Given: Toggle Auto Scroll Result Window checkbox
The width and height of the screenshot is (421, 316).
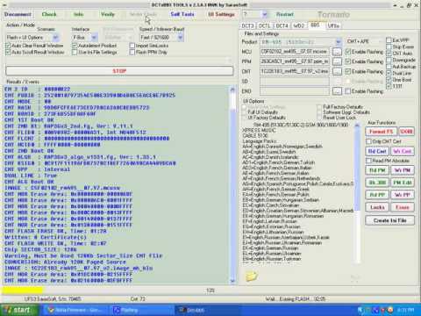Looking at the screenshot, I should pos(8,52).
